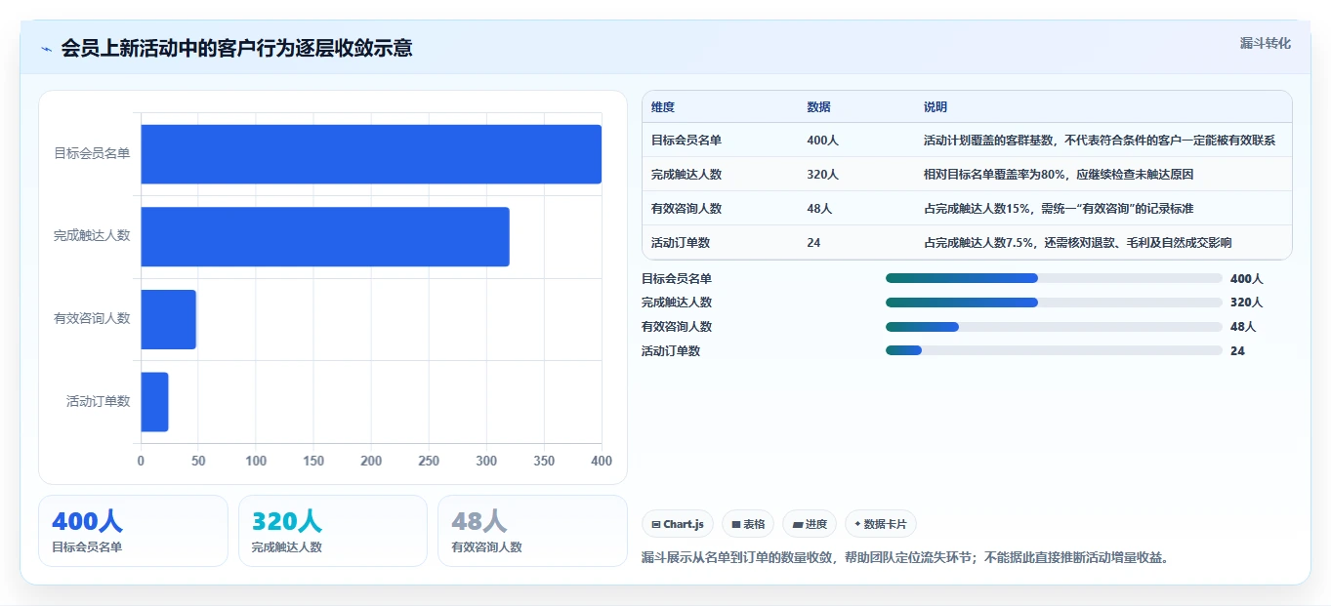
Task: Click the description starting with 活动计划覆盖的客群基数
Action: tap(1100, 141)
